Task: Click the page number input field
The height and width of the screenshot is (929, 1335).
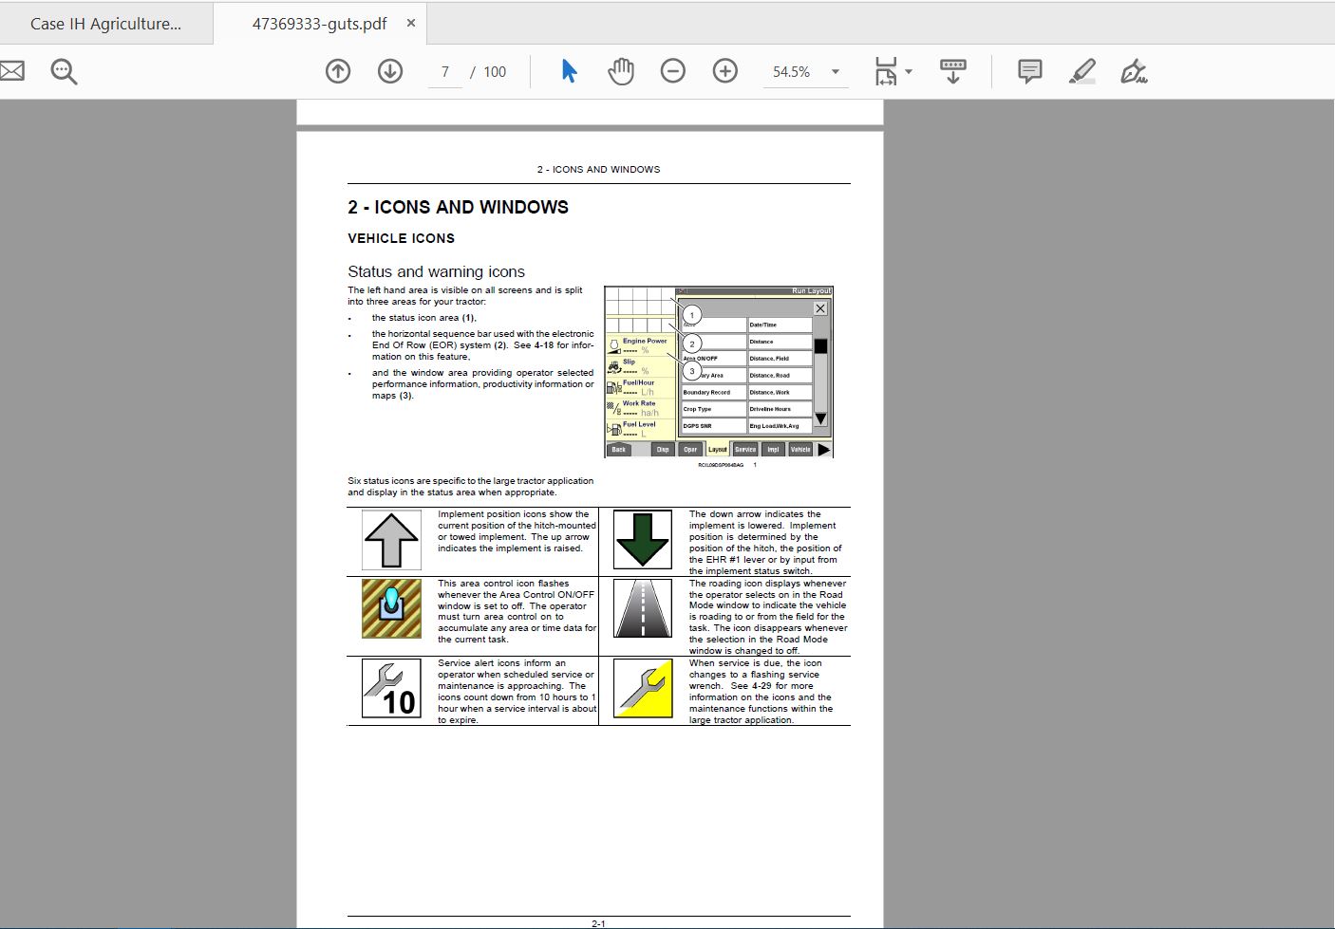Action: [x=444, y=71]
